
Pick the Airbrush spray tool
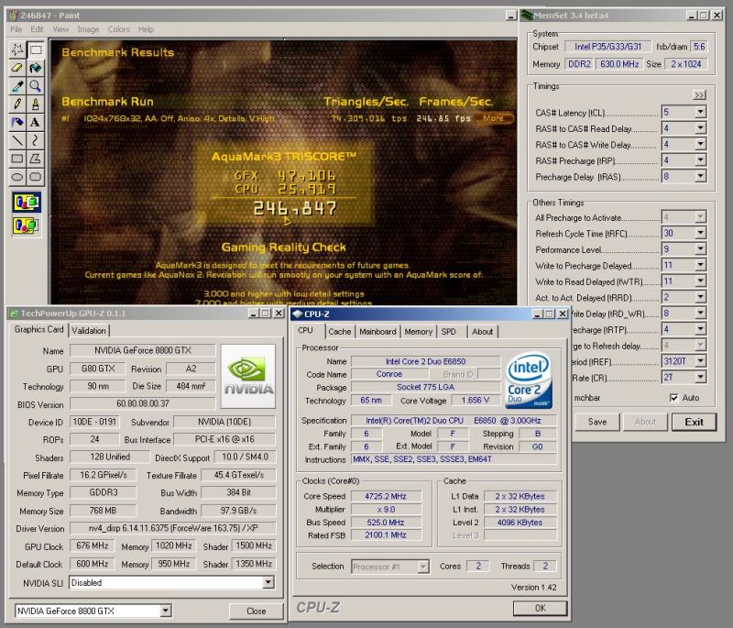point(17,122)
